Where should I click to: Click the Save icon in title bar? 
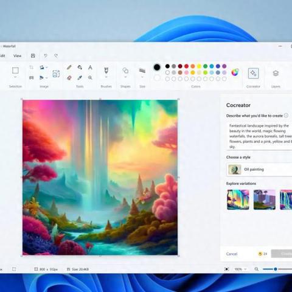33,55
